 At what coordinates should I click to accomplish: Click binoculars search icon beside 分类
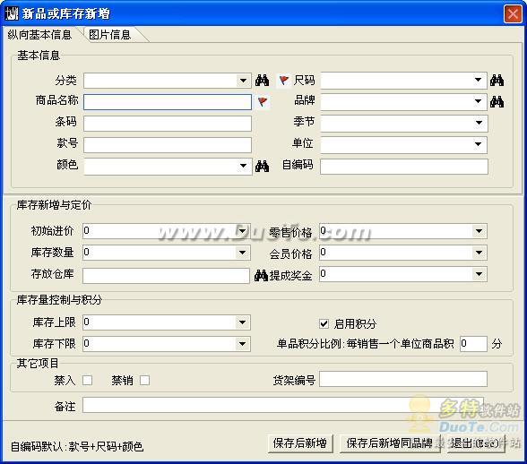click(x=262, y=81)
